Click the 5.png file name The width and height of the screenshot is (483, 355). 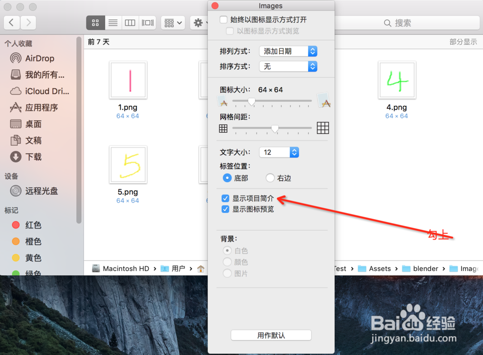tap(128, 192)
